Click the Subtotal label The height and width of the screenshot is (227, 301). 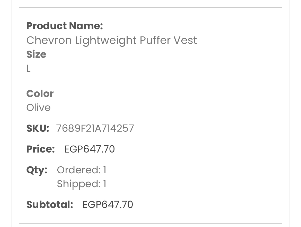[x=50, y=205]
